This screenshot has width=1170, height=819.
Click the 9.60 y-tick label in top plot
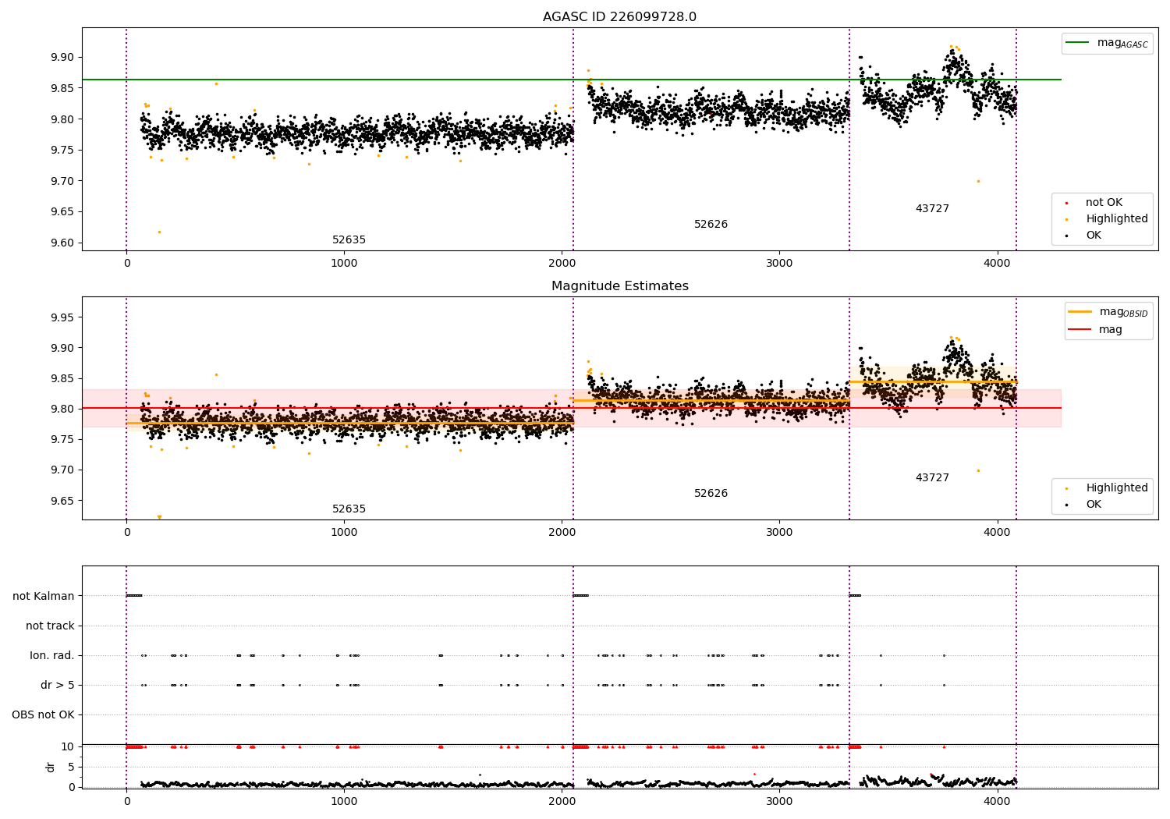click(63, 243)
